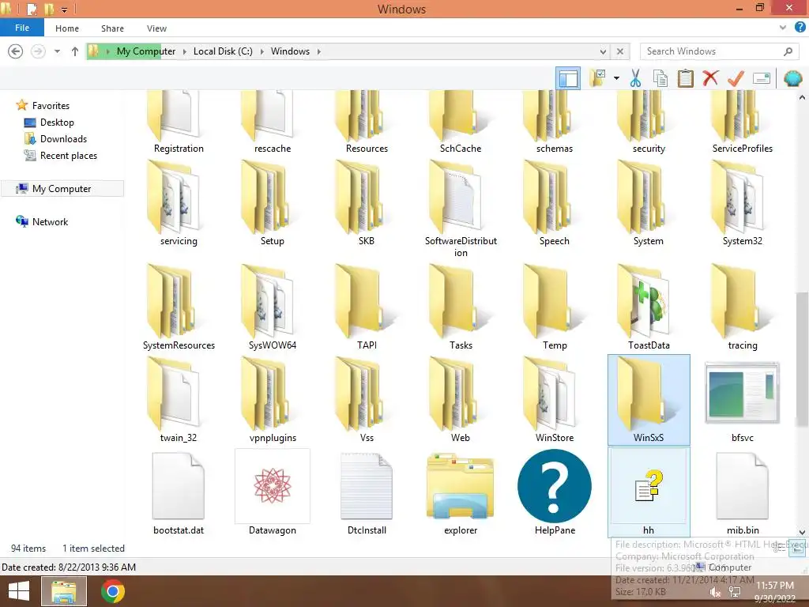Click the new folder icon in title bar
Image resolution: width=809 pixels, height=607 pixels.
coord(49,9)
